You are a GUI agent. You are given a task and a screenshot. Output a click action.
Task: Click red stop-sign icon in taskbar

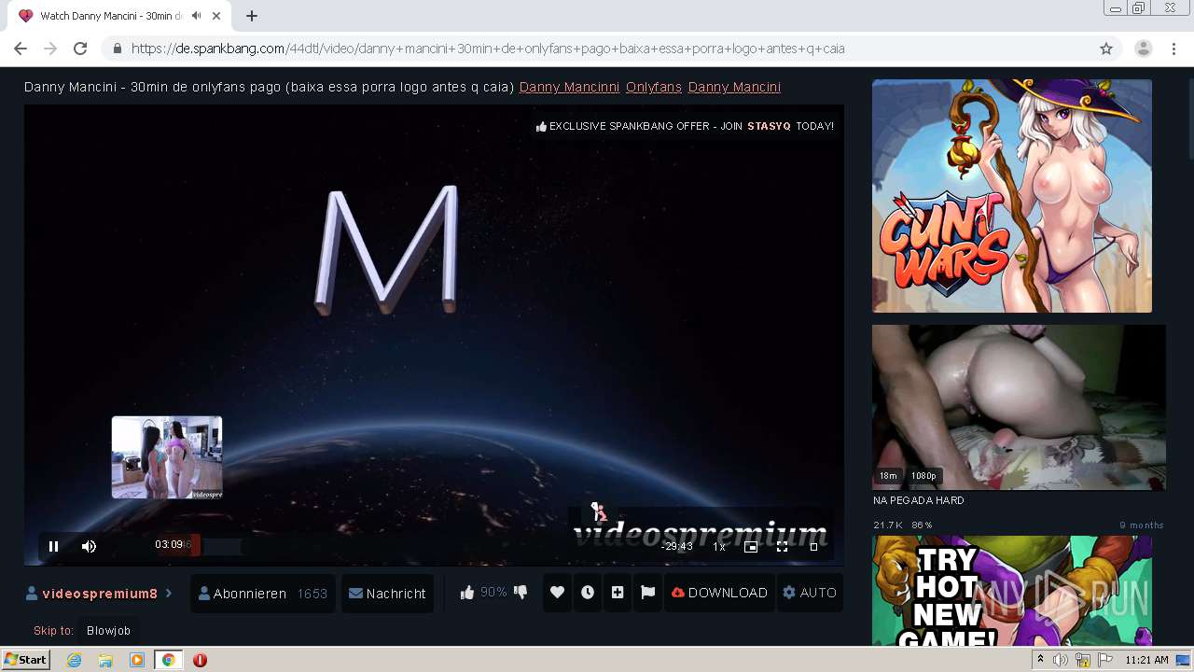pyautogui.click(x=200, y=660)
